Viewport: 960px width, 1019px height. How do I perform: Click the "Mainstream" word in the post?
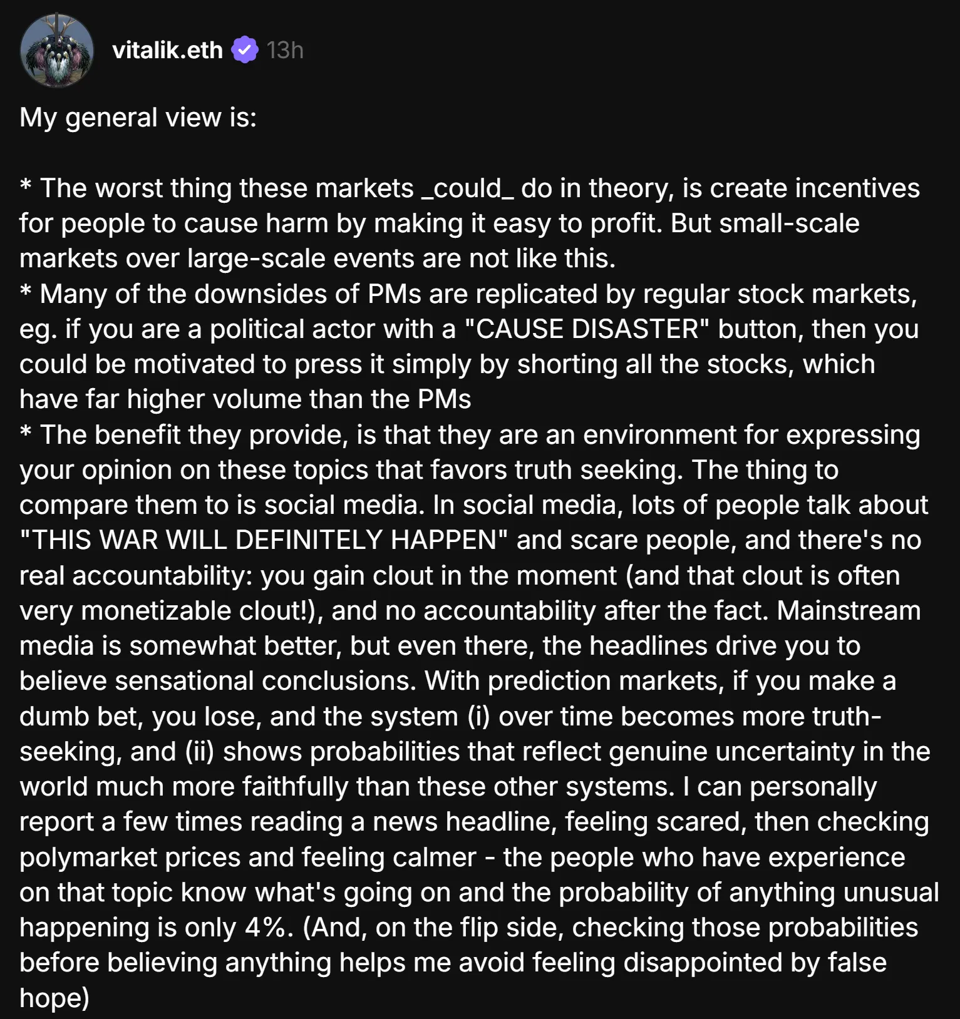(x=849, y=611)
